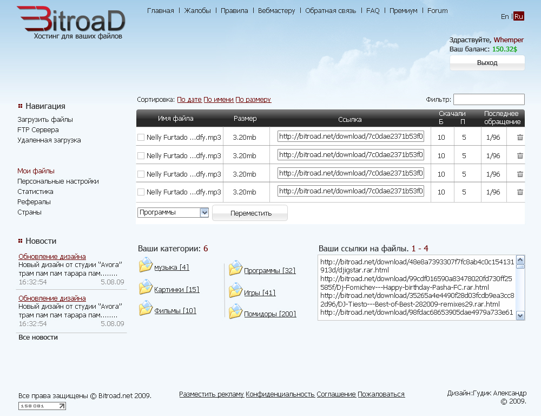
Task: Click the first file's download link field
Action: coord(351,136)
